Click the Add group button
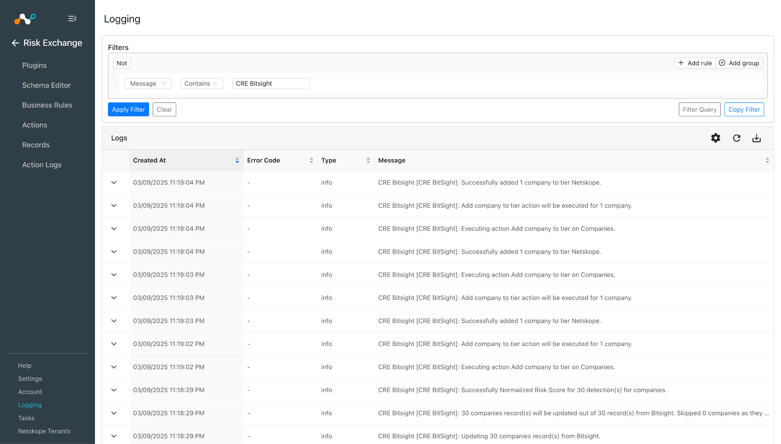781x444 pixels. (x=739, y=63)
